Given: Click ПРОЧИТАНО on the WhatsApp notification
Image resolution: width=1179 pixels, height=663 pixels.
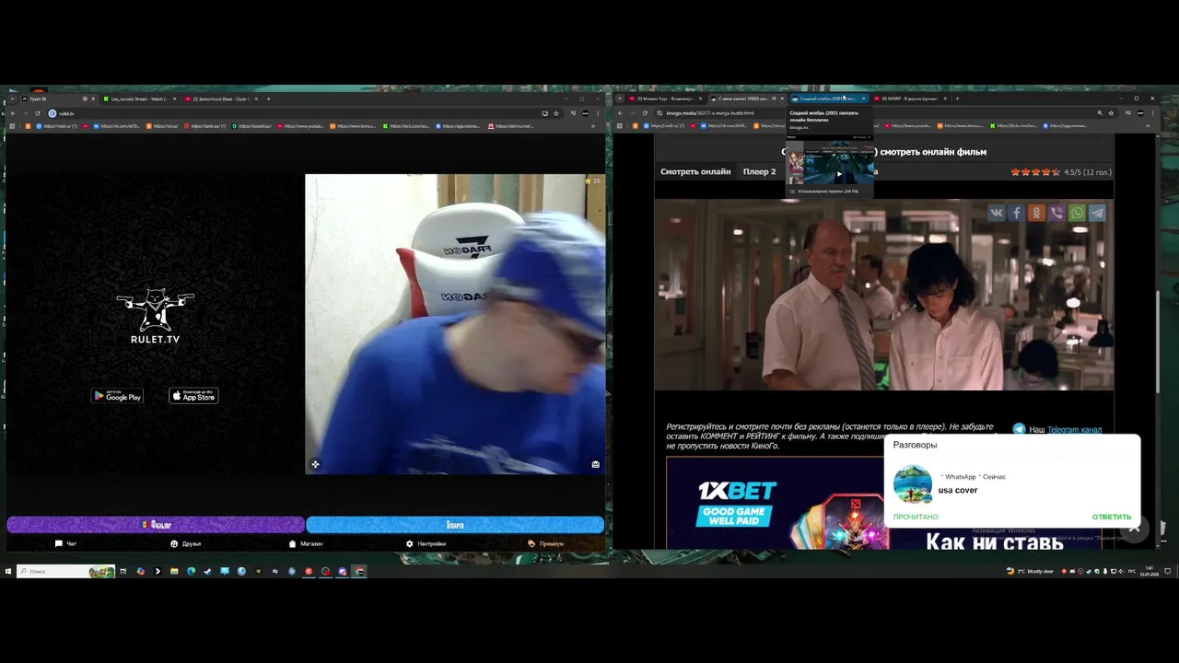Looking at the screenshot, I should click(x=916, y=517).
